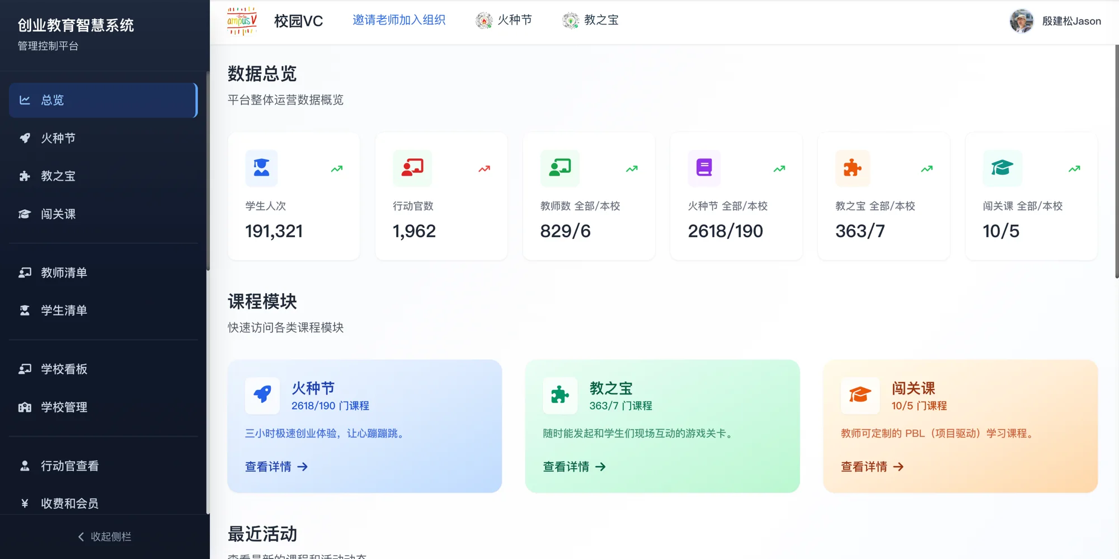
Task: Click the teal cap icon on 闯关课 stat card
Action: 1003,168
